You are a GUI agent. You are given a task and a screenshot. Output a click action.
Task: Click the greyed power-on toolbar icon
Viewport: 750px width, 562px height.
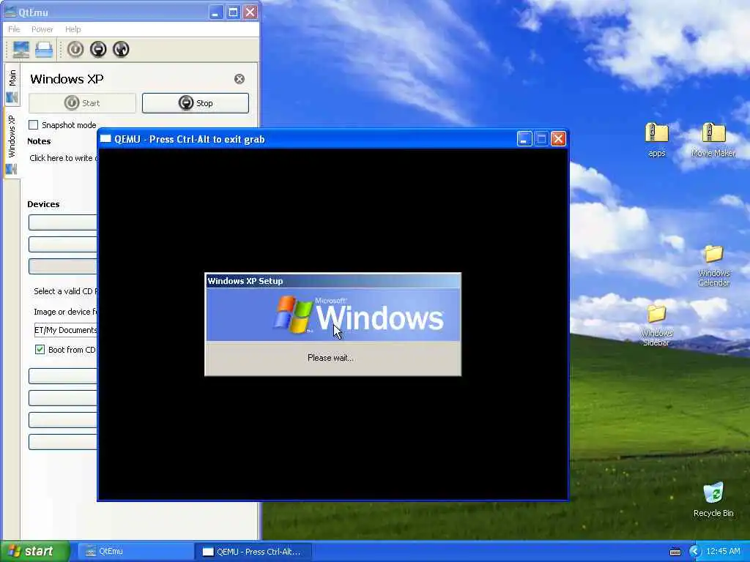[75, 49]
